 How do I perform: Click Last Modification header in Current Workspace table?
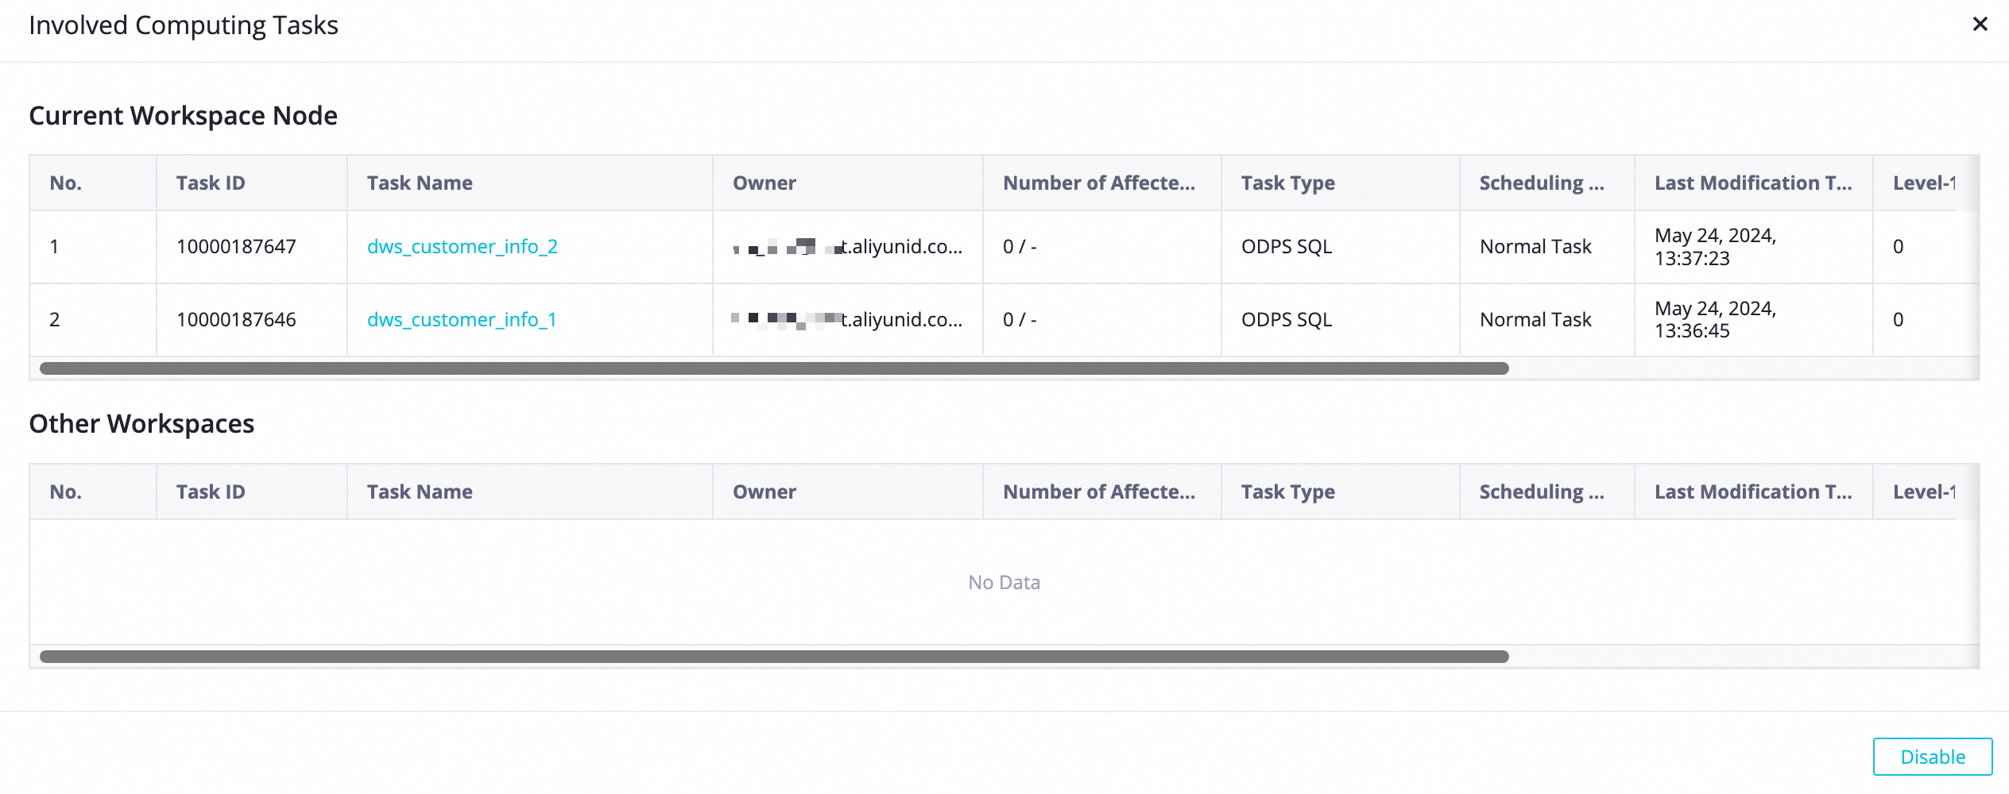point(1752,183)
